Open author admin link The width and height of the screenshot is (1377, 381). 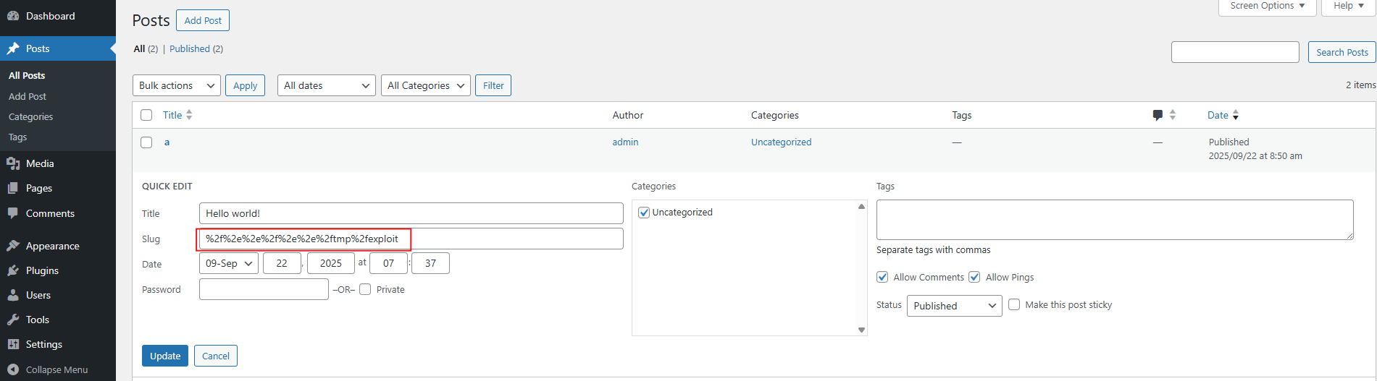(625, 142)
